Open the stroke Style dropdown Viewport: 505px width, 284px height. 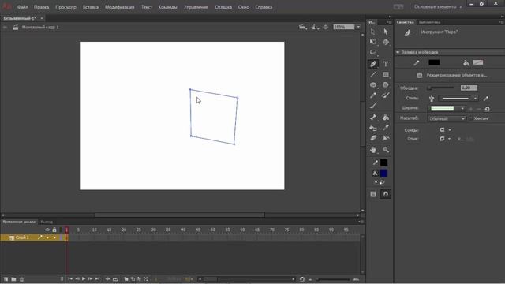click(458, 98)
